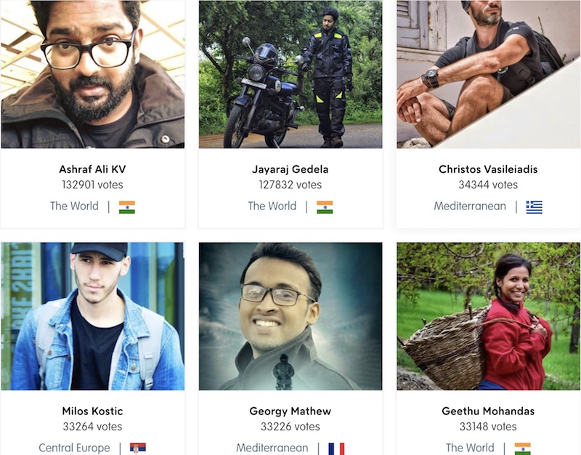581x455 pixels.
Task: Click the name Georgy Mathew
Action: click(290, 411)
